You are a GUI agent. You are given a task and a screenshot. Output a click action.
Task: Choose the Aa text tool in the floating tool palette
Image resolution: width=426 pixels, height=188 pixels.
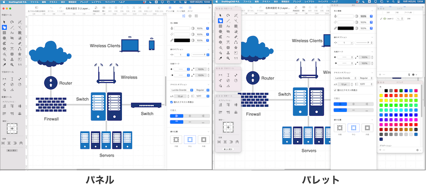pos(229,26)
